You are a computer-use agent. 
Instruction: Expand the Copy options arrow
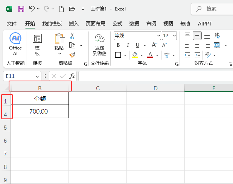[x=81, y=45]
